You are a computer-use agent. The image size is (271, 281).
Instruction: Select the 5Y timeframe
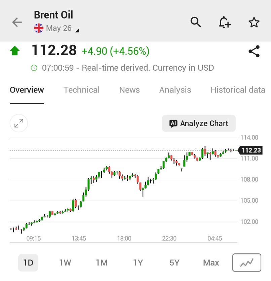(175, 263)
